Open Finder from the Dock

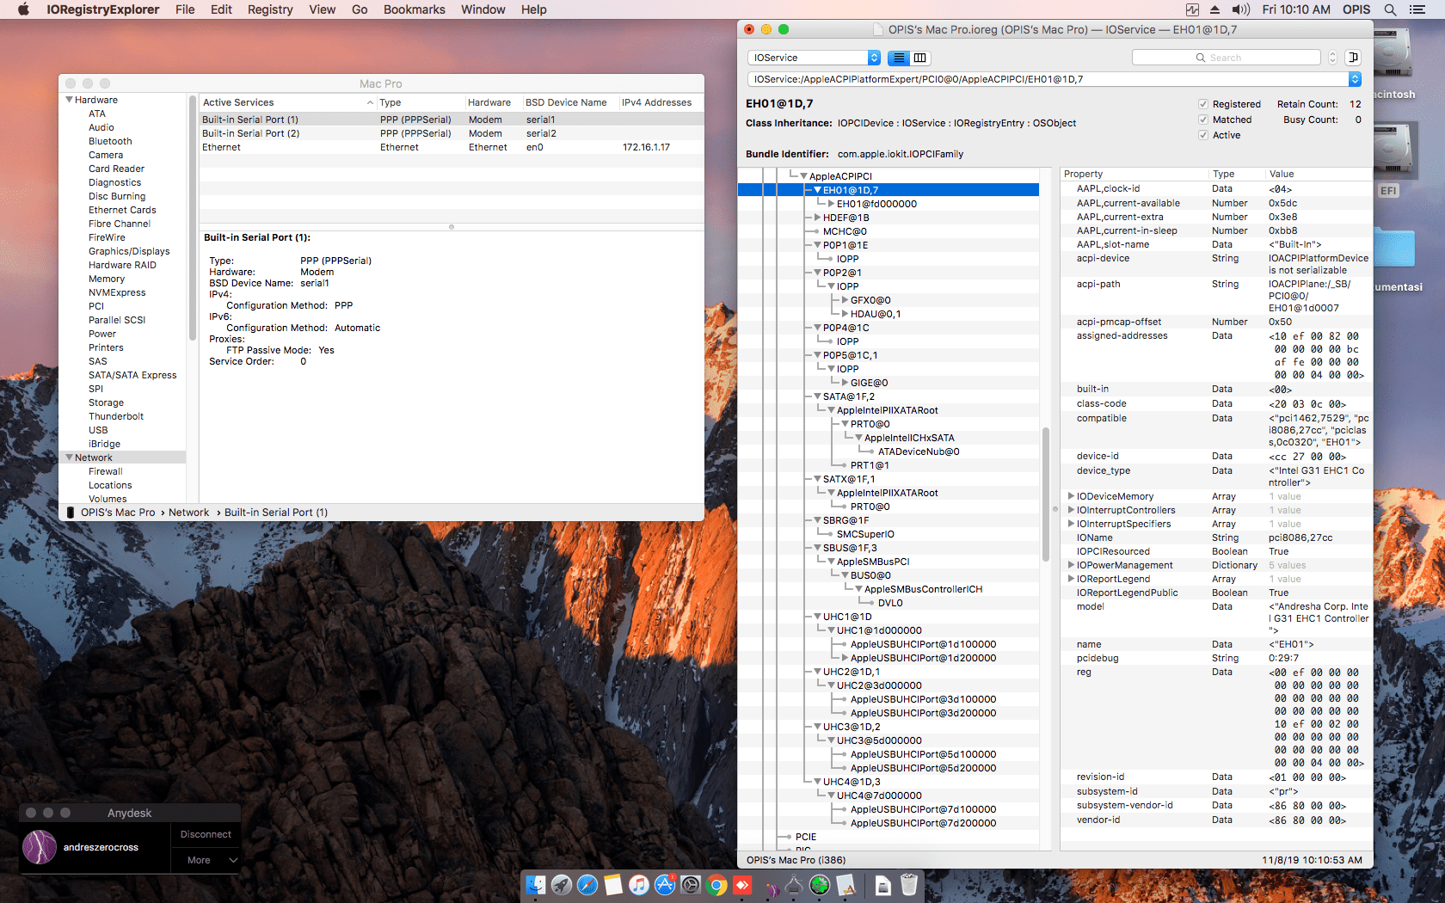pyautogui.click(x=536, y=884)
